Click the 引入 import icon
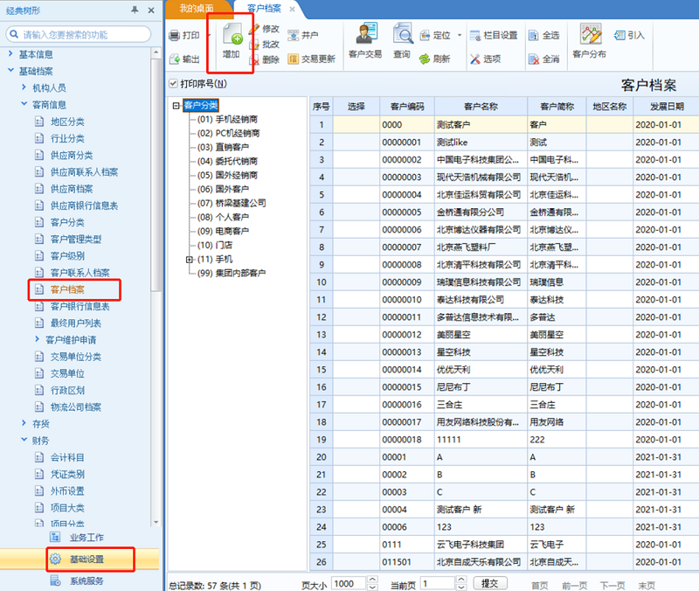699x591 pixels. [619, 35]
